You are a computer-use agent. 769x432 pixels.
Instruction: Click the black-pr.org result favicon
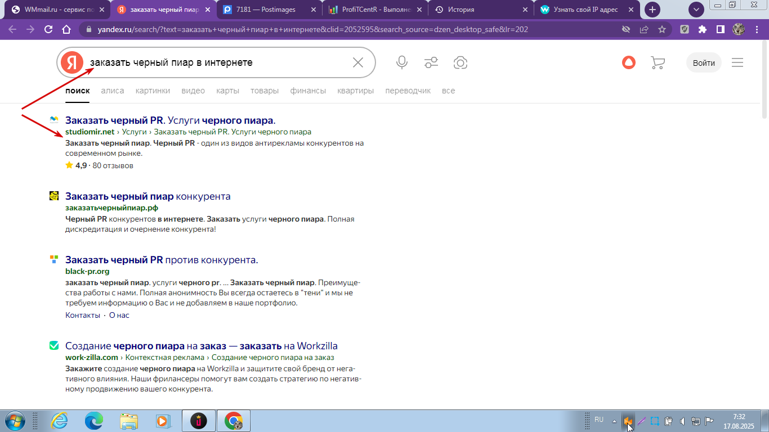(54, 259)
